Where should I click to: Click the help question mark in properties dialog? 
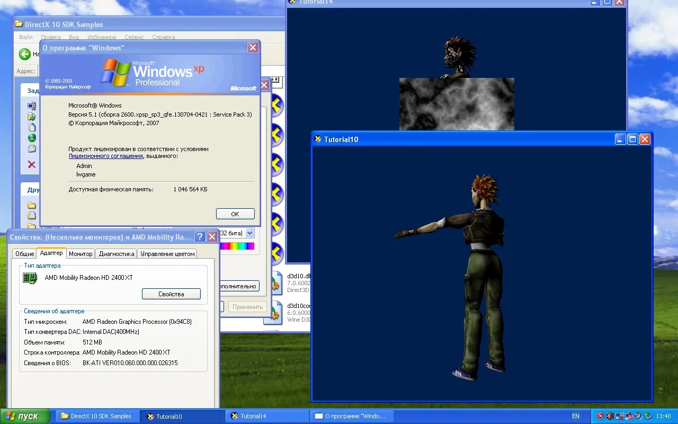pos(200,237)
